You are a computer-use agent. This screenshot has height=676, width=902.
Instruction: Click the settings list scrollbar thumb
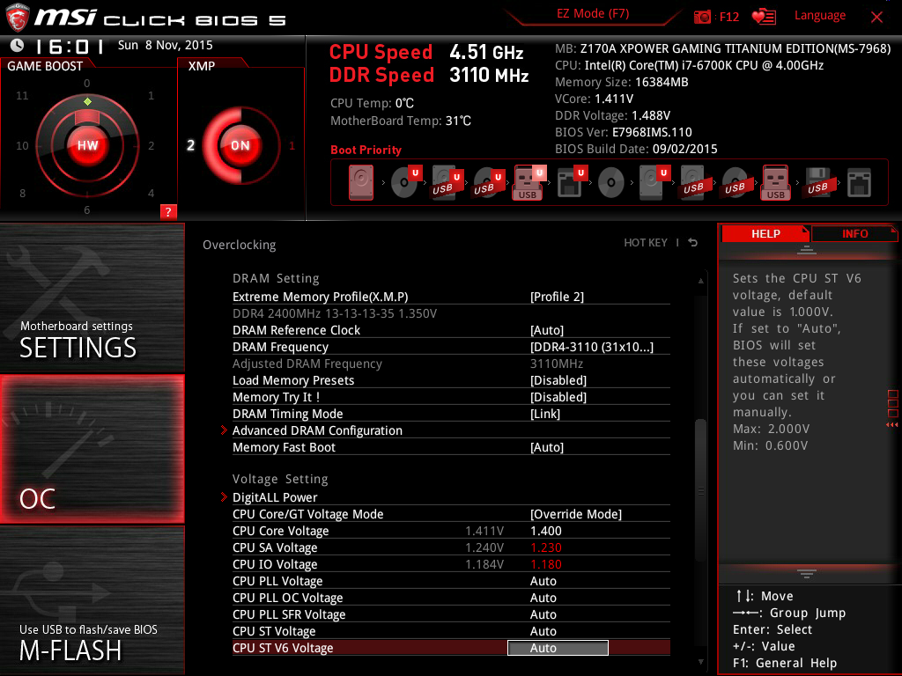[700, 490]
